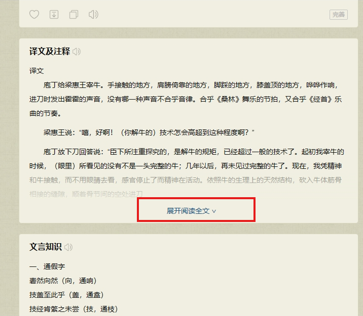363x316 pixels.
Task: Click the copy icon in the top row
Action: [x=74, y=15]
